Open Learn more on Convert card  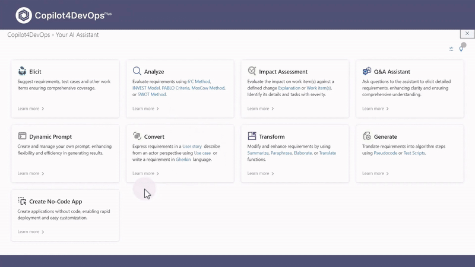point(145,173)
